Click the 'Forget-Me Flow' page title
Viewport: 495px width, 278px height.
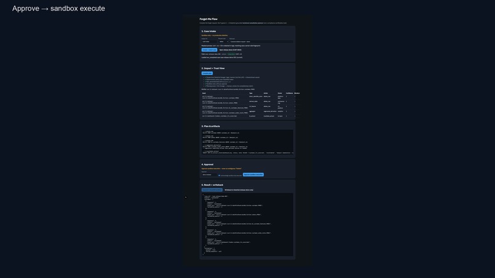click(208, 19)
